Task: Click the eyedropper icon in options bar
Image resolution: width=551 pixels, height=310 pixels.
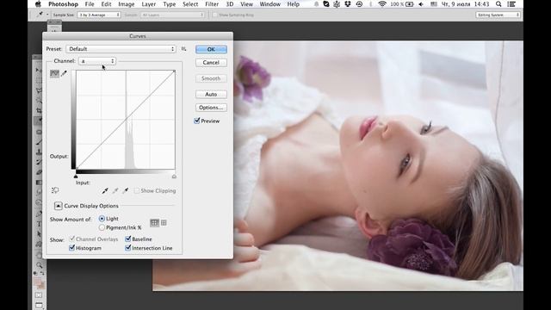Action: (40, 15)
